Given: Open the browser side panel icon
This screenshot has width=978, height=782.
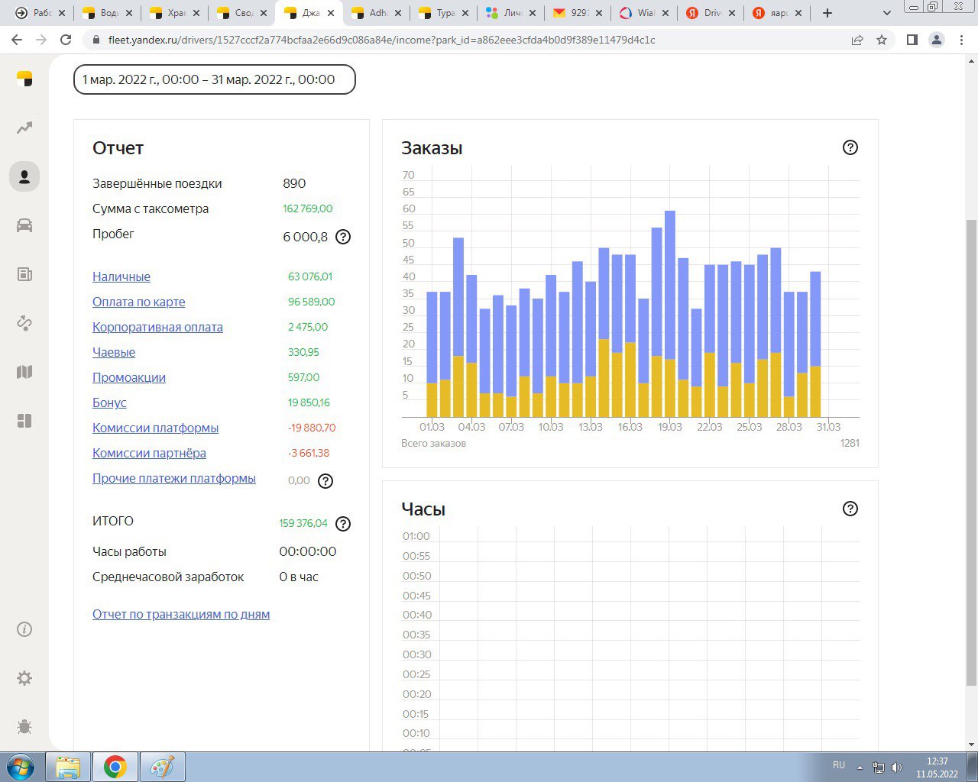Looking at the screenshot, I should [x=912, y=40].
